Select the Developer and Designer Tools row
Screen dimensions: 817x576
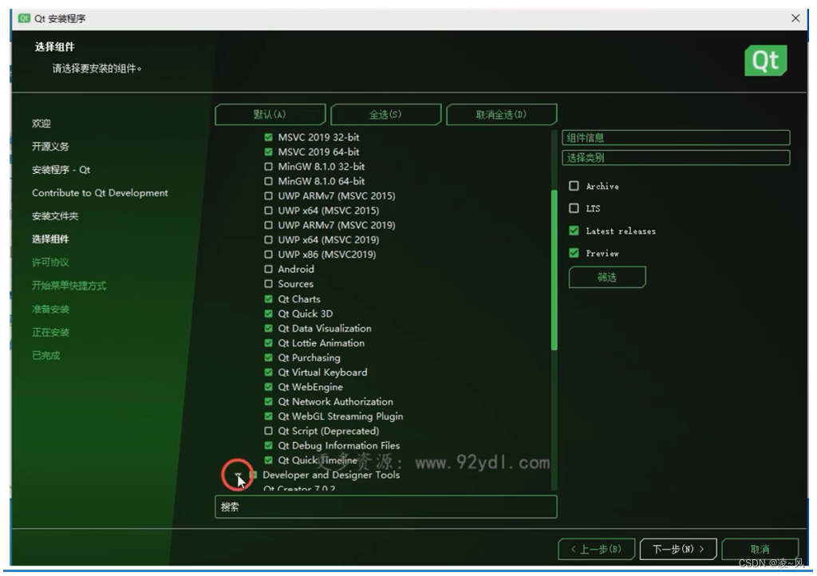[x=331, y=475]
